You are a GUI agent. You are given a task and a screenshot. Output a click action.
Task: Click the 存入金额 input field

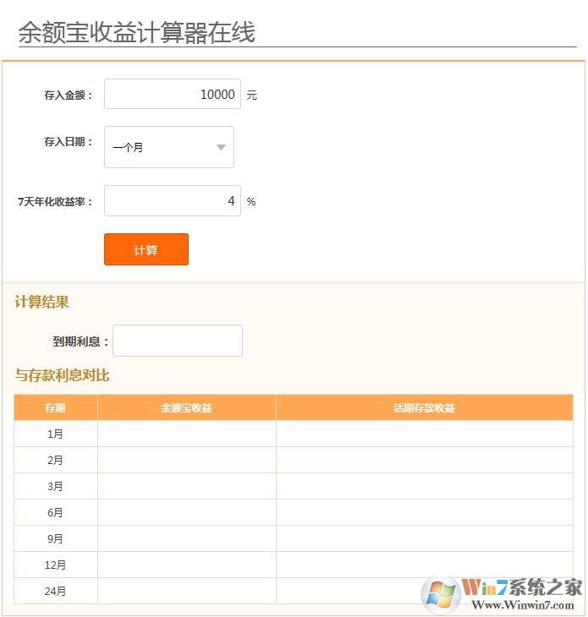(x=173, y=95)
